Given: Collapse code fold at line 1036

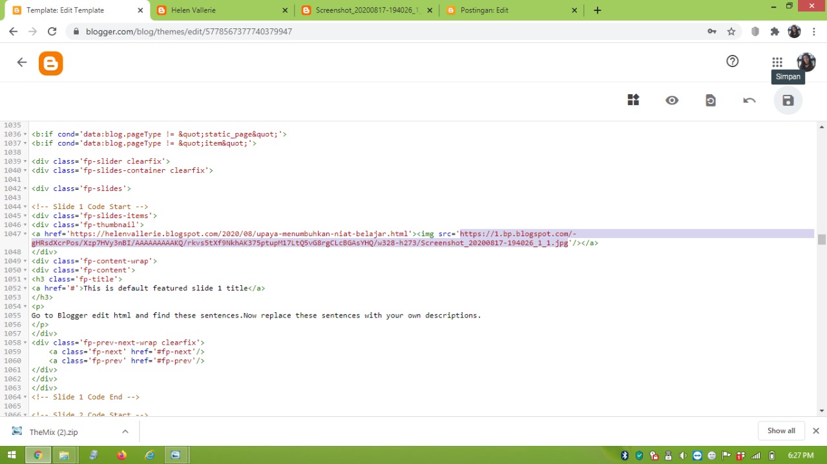Looking at the screenshot, I should (25, 134).
